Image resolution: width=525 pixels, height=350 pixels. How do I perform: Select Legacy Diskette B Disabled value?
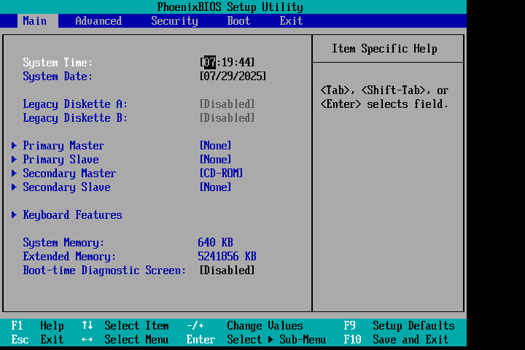point(227,118)
